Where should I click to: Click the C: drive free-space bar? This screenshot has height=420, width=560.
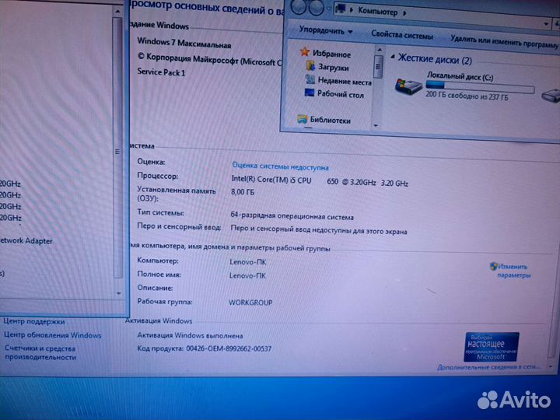[480, 86]
